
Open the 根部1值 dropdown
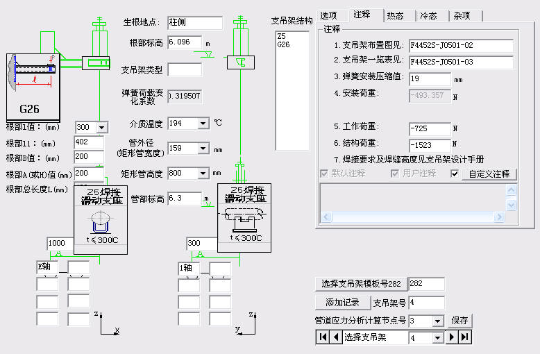pos(102,128)
